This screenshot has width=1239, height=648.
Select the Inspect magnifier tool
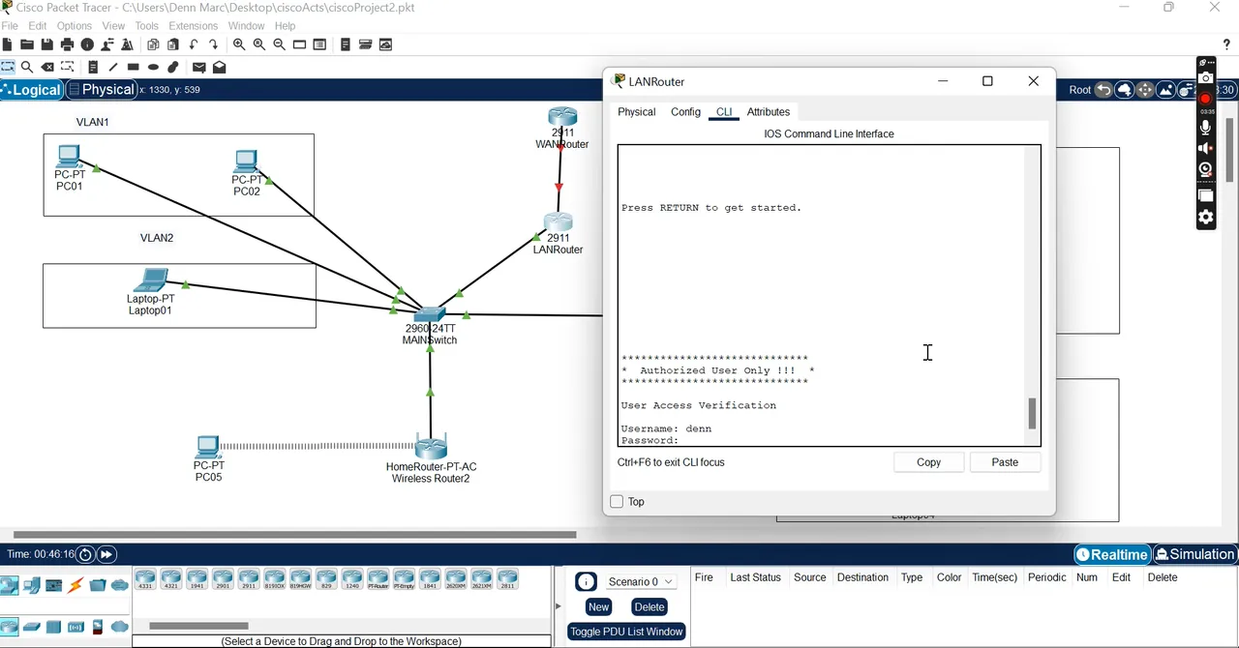27,67
